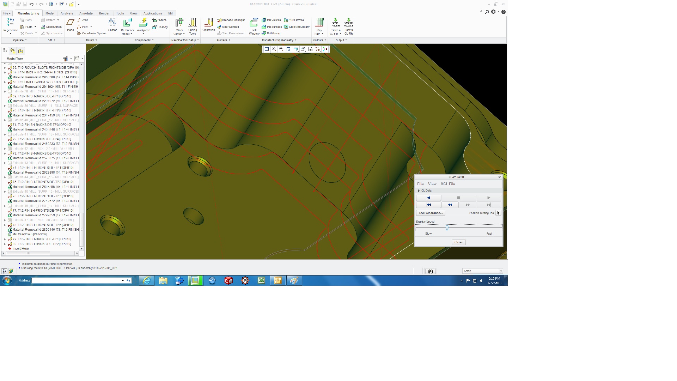
Task: Open Process Manager
Action: [x=231, y=20]
